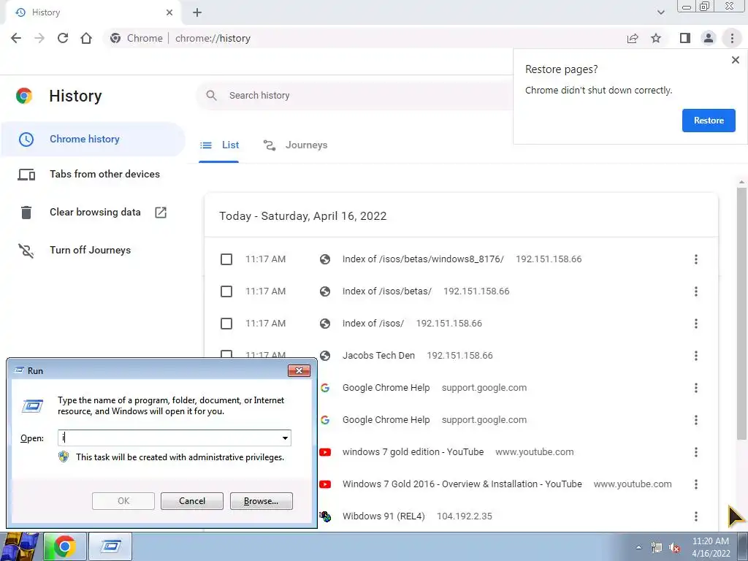
Task: Open more actions for Index of /isos/
Action: pyautogui.click(x=695, y=324)
